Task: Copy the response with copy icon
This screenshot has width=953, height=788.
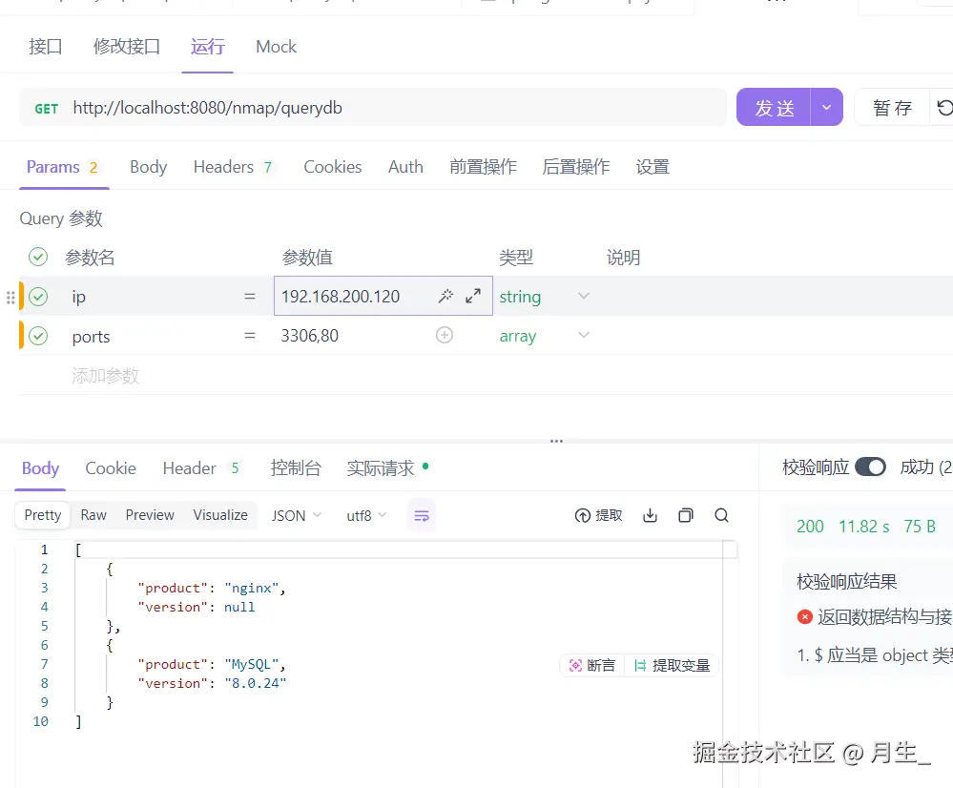Action: 686,515
